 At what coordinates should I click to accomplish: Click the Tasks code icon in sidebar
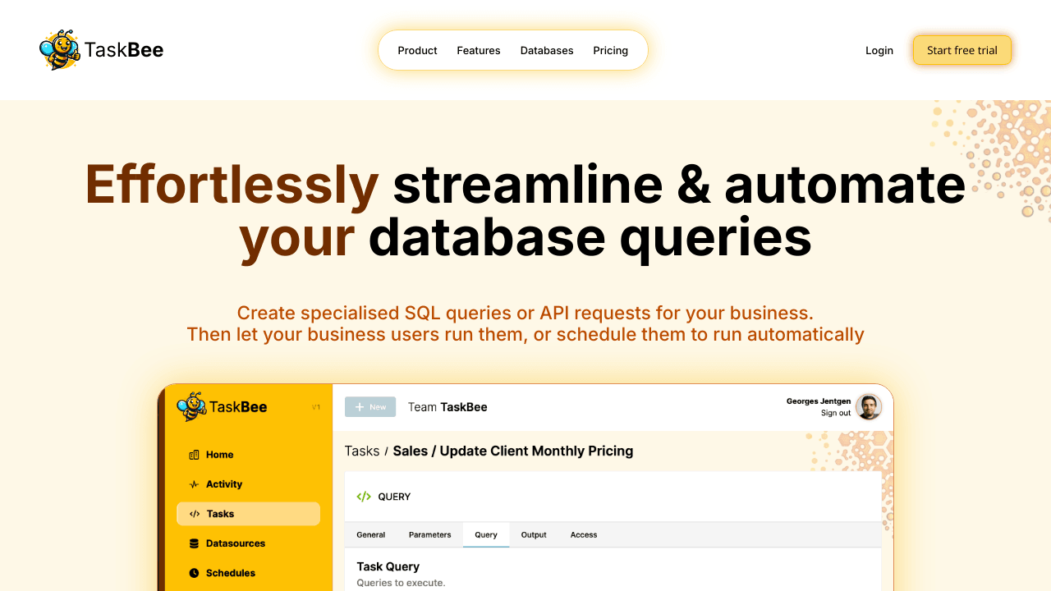(x=194, y=514)
